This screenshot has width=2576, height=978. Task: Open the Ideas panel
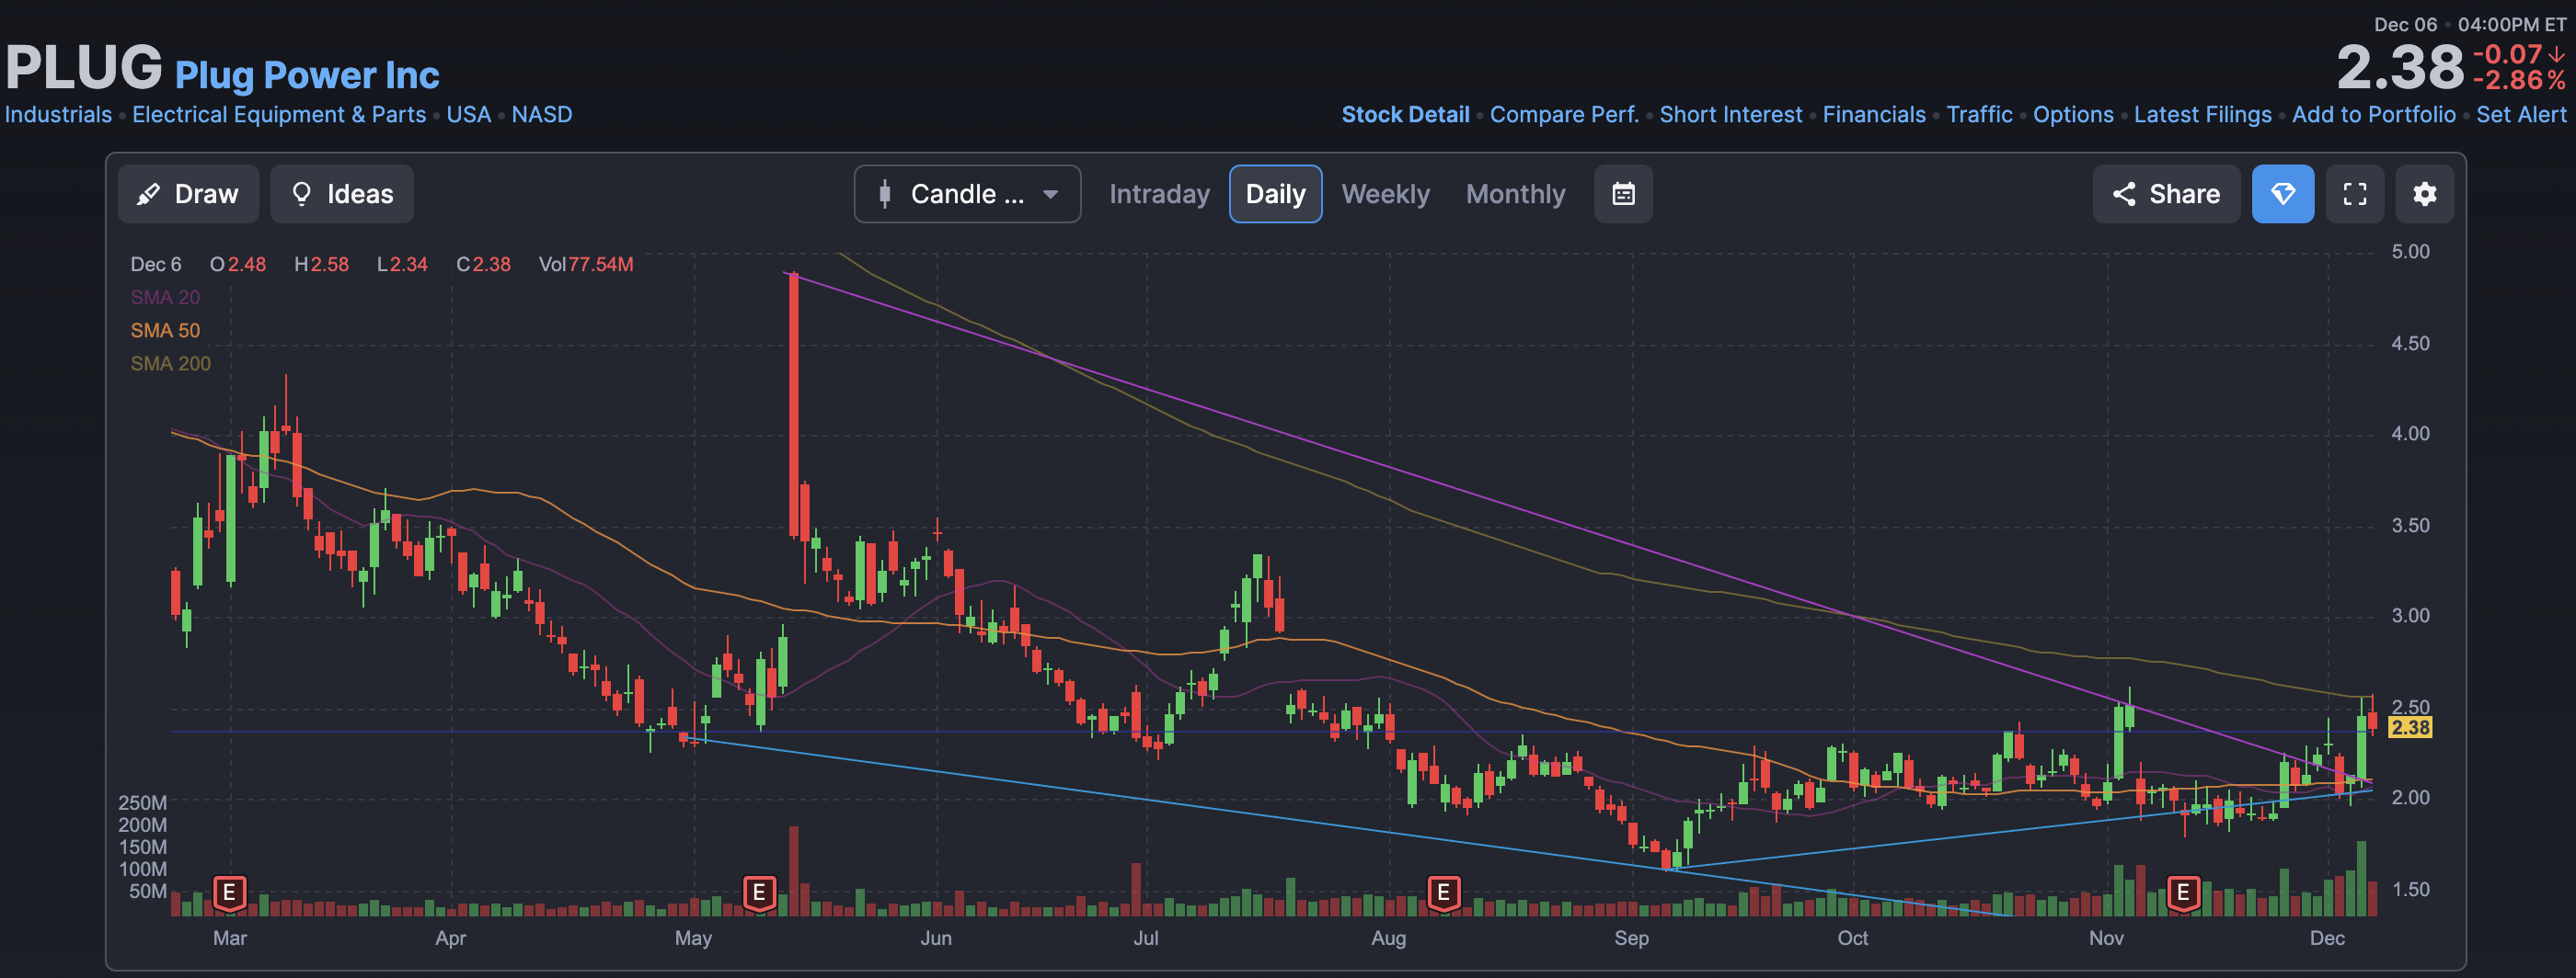point(342,194)
